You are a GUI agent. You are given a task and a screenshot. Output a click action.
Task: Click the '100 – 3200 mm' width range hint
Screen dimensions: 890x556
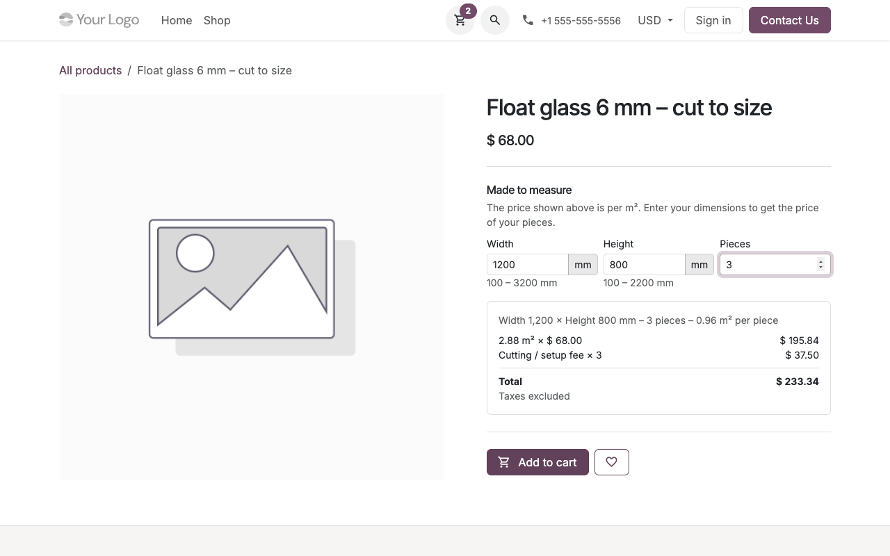(522, 283)
